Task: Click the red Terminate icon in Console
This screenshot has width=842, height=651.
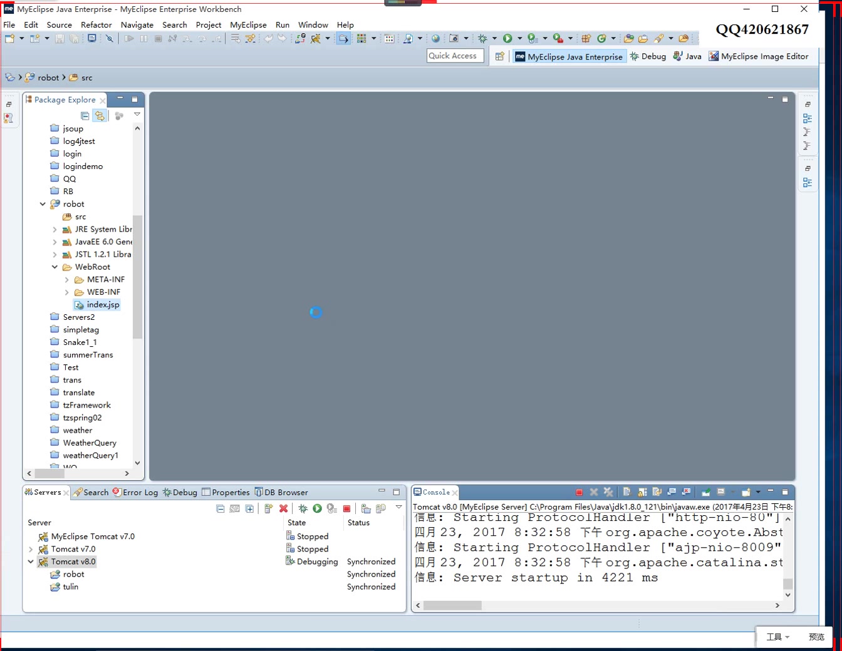Action: (579, 492)
